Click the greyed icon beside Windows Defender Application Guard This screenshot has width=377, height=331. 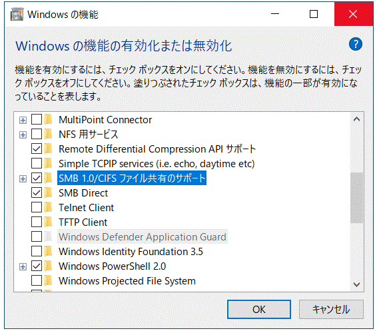pos(49,237)
